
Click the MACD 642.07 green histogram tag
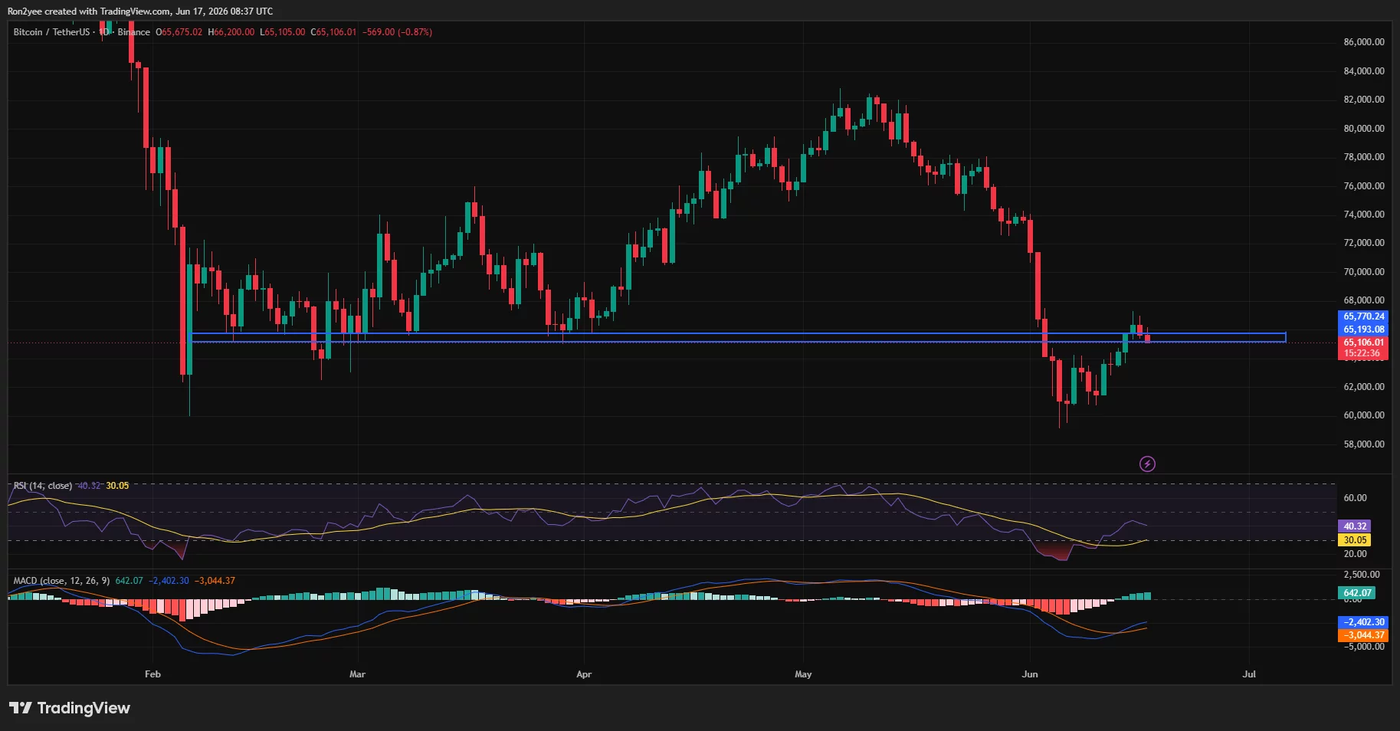coord(1356,593)
